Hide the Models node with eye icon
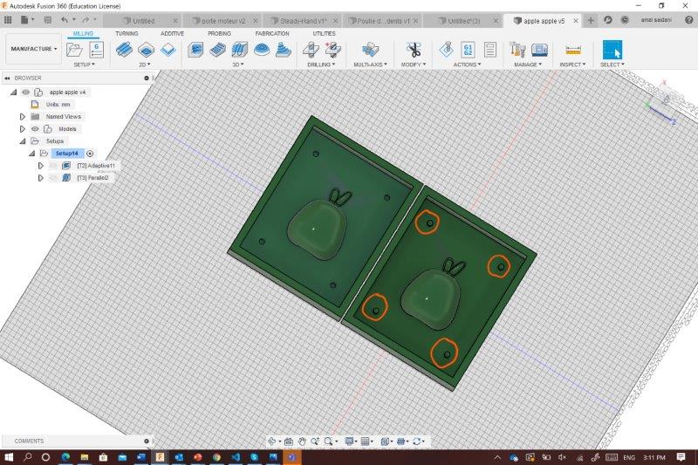 [x=36, y=128]
